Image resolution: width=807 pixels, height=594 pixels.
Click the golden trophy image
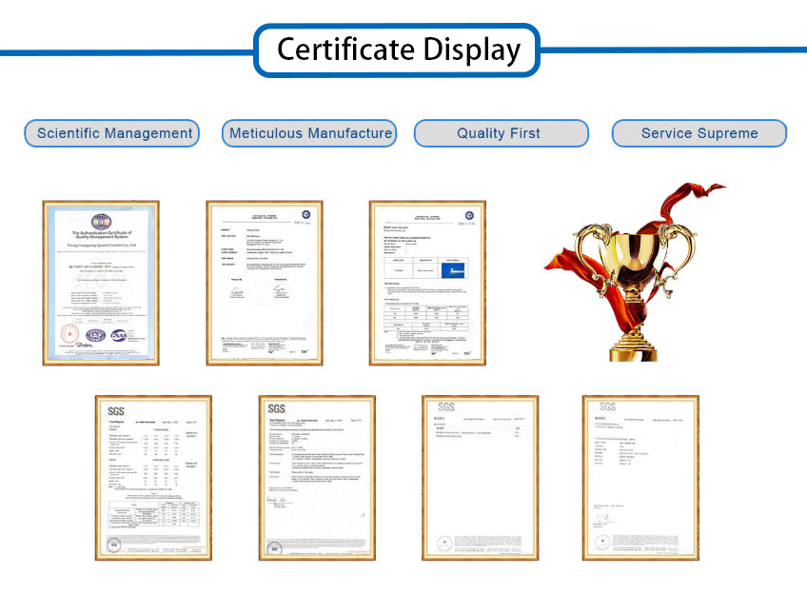pyautogui.click(x=635, y=272)
